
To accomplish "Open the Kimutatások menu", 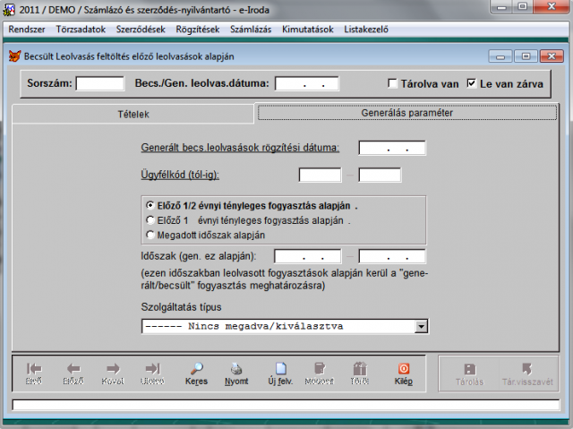I will point(305,29).
